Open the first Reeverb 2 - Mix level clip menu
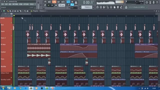 (61, 52)
